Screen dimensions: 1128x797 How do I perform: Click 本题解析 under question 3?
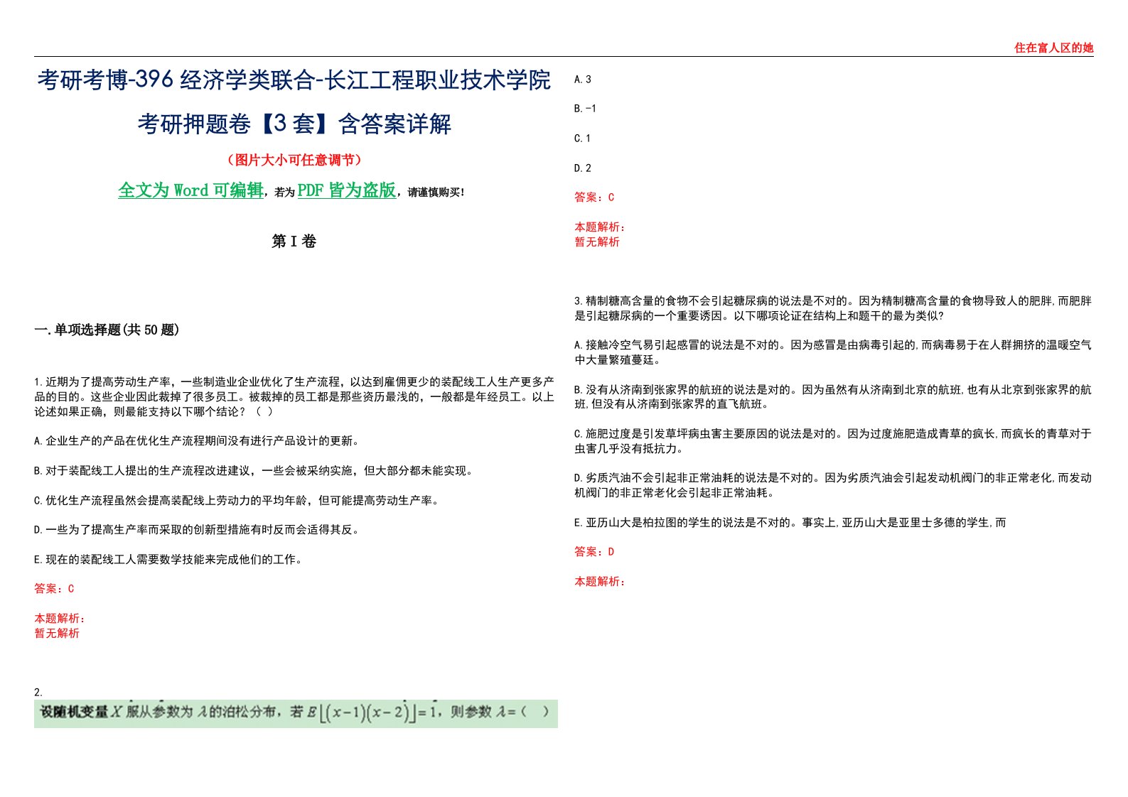click(600, 582)
